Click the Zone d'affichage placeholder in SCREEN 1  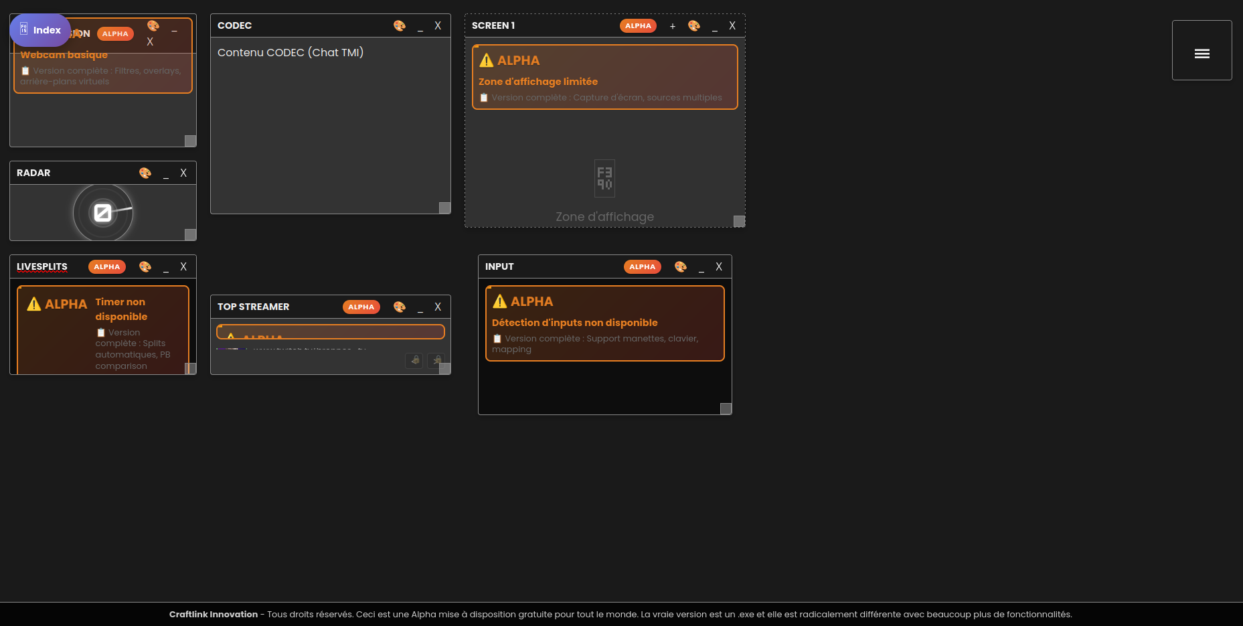coord(604,194)
